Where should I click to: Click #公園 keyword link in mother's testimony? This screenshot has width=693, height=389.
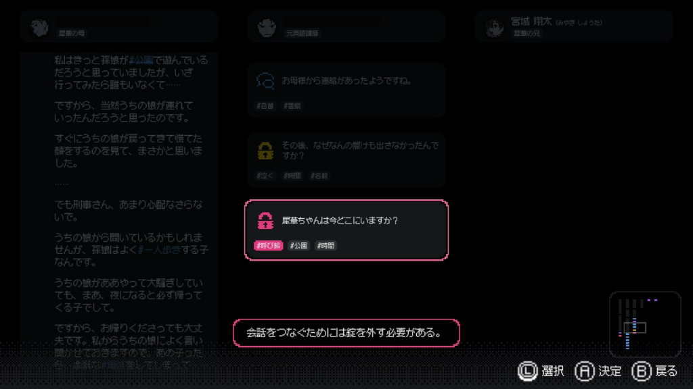point(141,60)
